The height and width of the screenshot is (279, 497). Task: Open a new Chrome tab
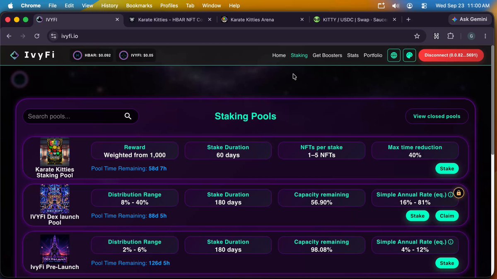408,19
